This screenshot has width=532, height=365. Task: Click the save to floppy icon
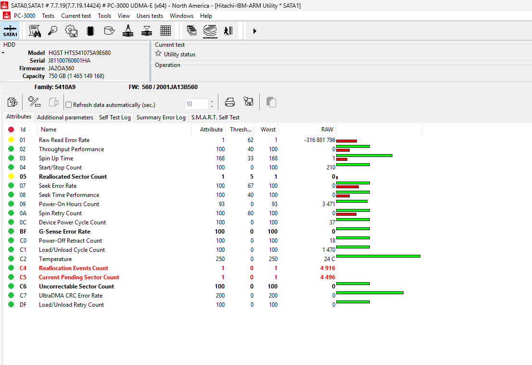pyautogui.click(x=248, y=102)
